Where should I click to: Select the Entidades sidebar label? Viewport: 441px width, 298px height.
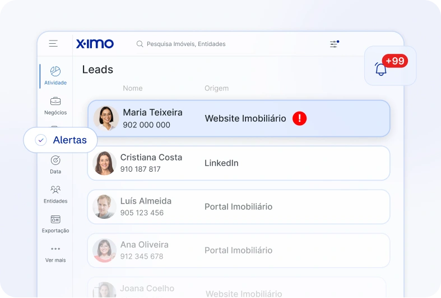click(x=55, y=201)
